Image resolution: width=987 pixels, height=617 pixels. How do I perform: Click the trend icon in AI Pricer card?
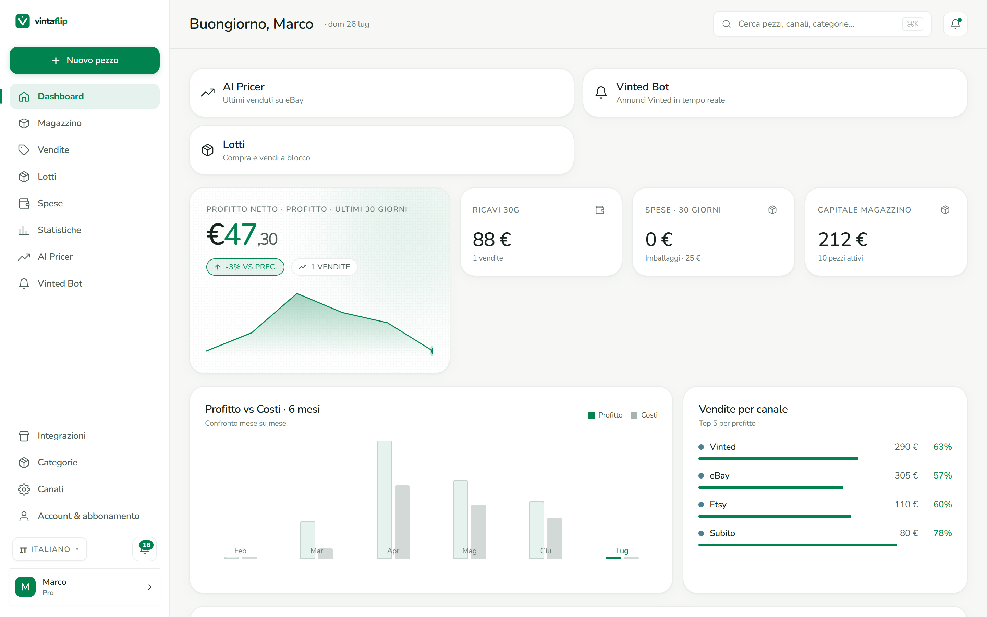[208, 93]
